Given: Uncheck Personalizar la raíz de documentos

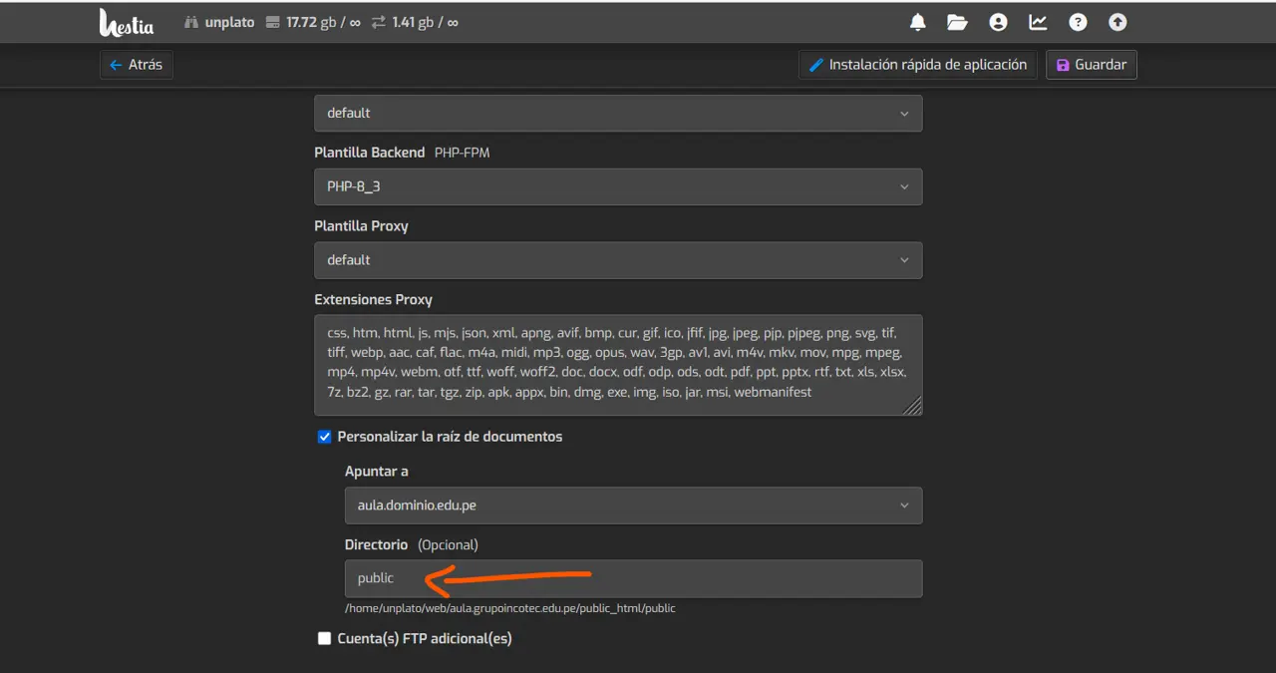Looking at the screenshot, I should [324, 437].
